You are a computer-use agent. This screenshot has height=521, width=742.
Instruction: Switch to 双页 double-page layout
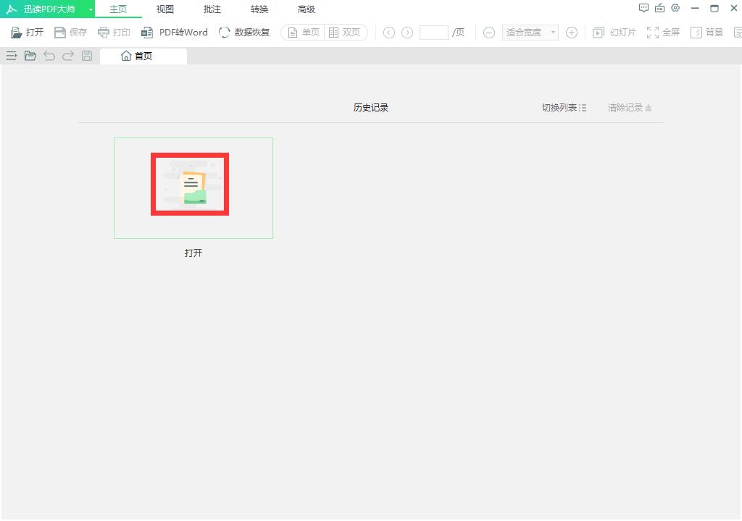[345, 33]
